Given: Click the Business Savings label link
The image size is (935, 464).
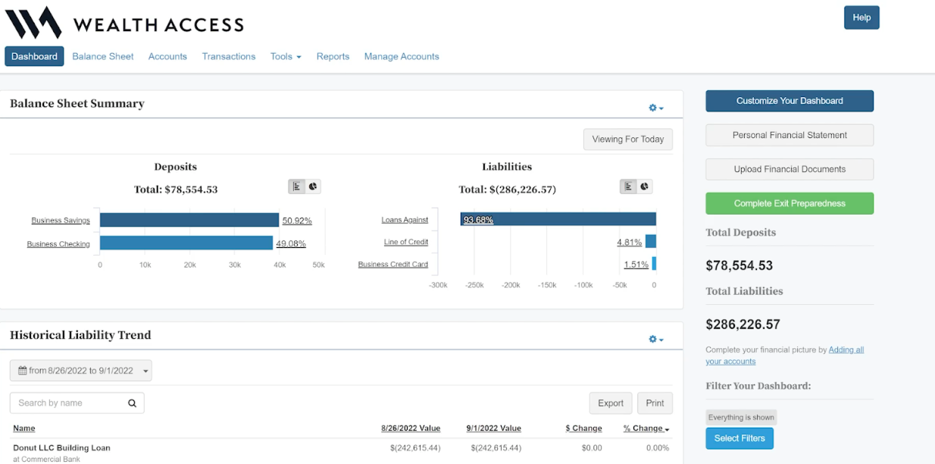Looking at the screenshot, I should coord(61,221).
